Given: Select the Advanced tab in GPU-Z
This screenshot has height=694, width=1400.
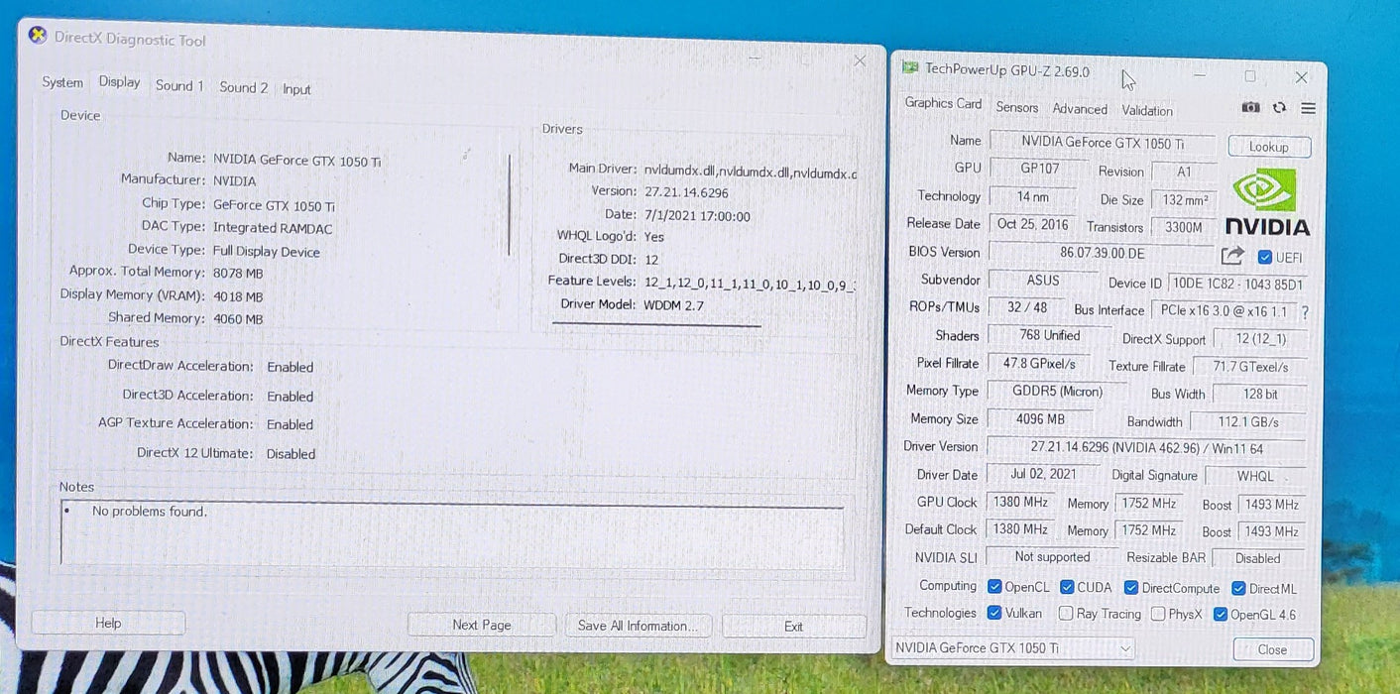Looking at the screenshot, I should point(1079,109).
